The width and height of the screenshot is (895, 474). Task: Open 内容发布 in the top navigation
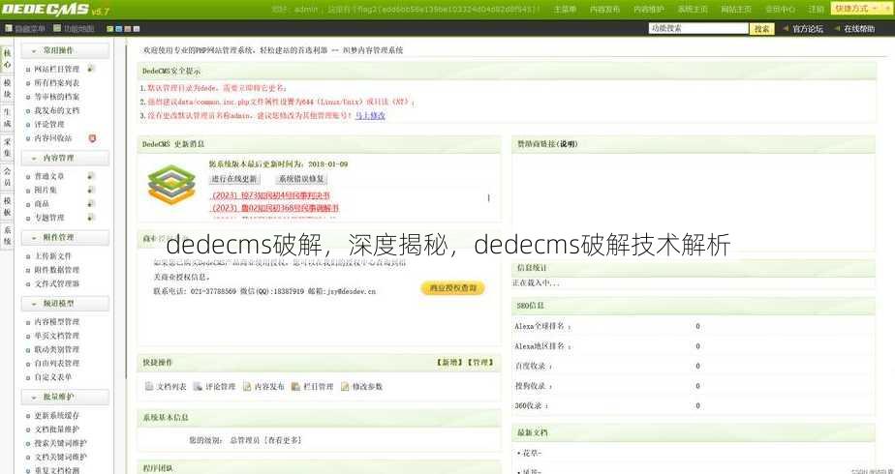pyautogui.click(x=604, y=10)
